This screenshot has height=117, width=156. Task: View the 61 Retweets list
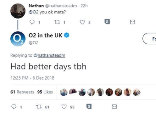coord(22,92)
